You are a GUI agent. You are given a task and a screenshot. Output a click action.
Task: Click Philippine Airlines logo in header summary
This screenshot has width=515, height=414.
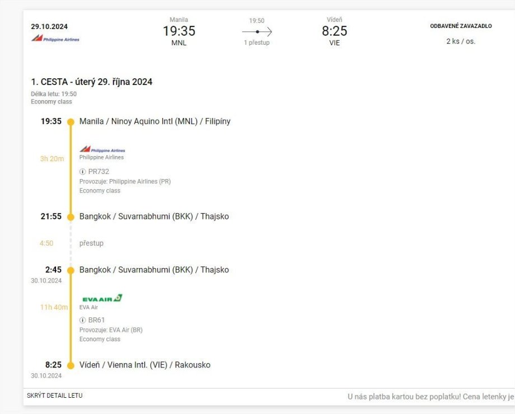coord(55,39)
